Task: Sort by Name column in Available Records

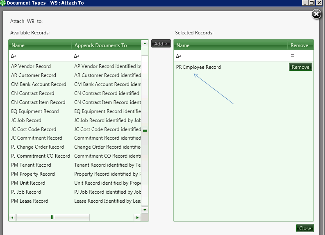Action: click(x=40, y=45)
